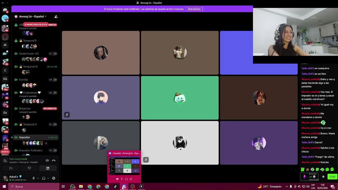Open the server icon labeled Gs
The height and width of the screenshot is (190, 338).
pos(5,113)
